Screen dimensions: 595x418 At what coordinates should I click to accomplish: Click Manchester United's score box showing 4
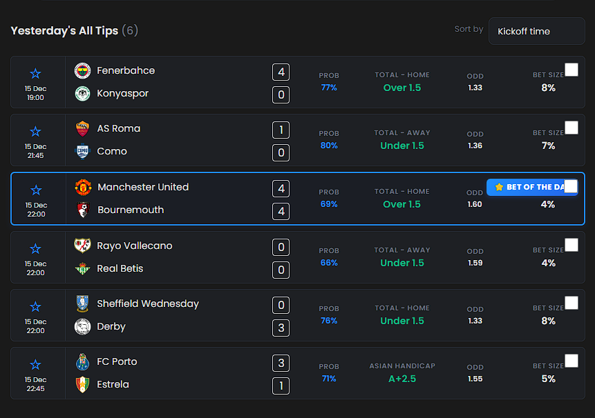[x=281, y=188]
